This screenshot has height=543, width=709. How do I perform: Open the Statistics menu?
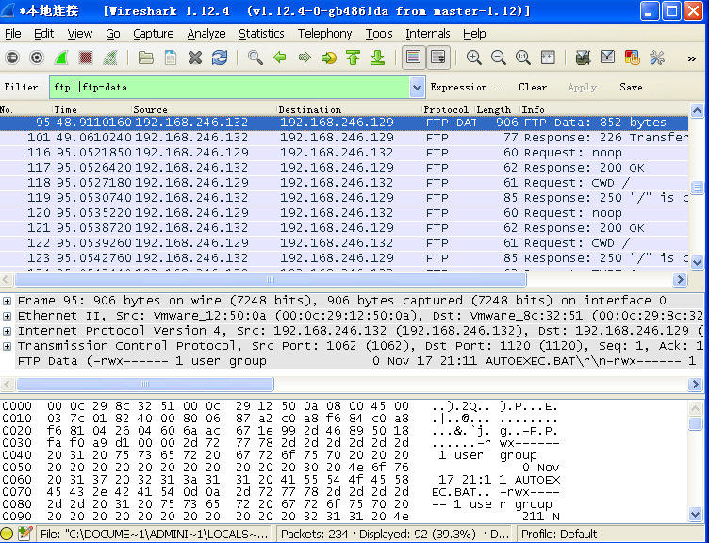261,34
